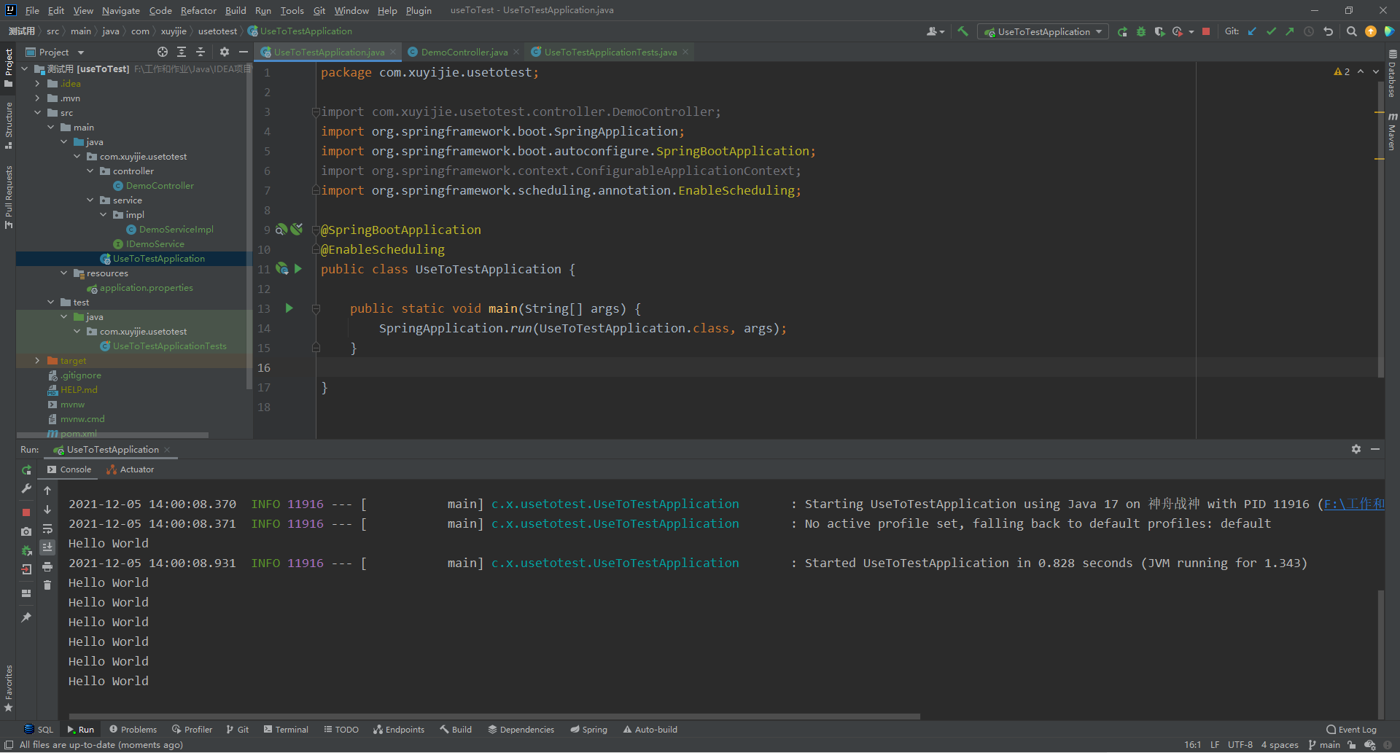This screenshot has height=753, width=1400.
Task: Open the Refactor menu
Action: [198, 10]
